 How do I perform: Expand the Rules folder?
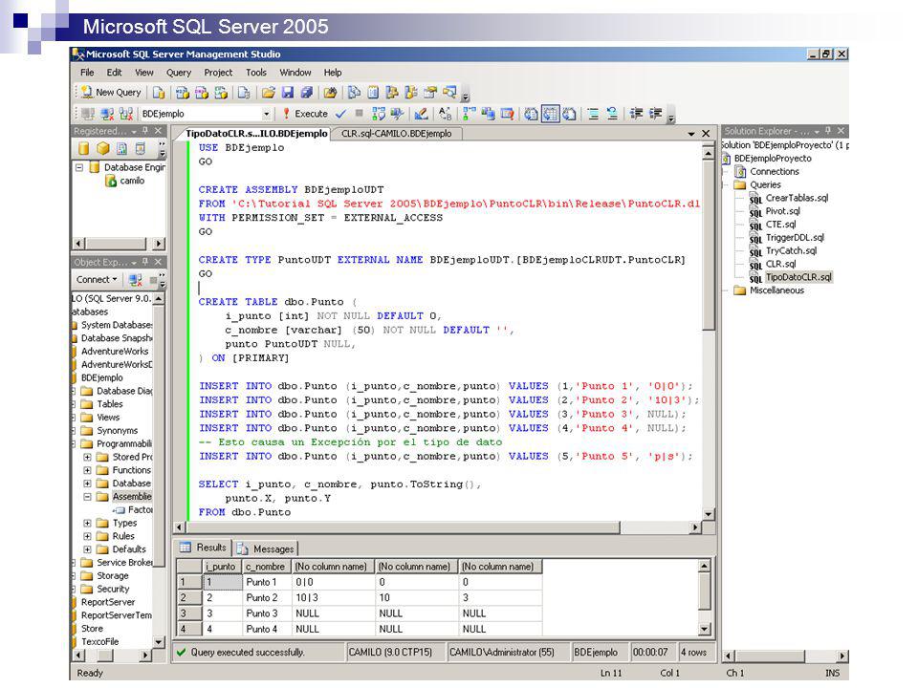pos(87,536)
